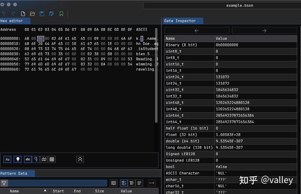Open the filter funnel in Pattern Data

point(4,183)
